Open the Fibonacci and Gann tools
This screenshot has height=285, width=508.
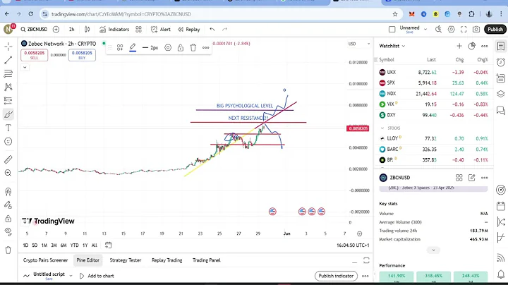[8, 73]
